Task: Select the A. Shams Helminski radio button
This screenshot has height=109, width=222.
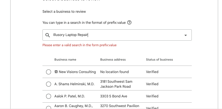Action: click(x=49, y=84)
